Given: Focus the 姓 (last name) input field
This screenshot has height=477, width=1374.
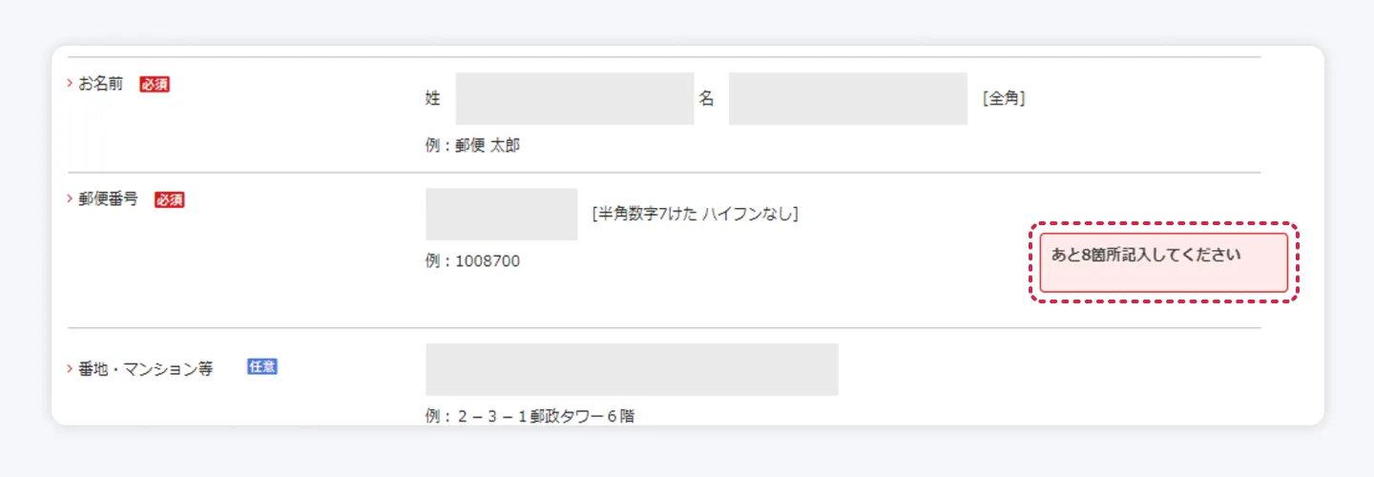Looking at the screenshot, I should (574, 98).
